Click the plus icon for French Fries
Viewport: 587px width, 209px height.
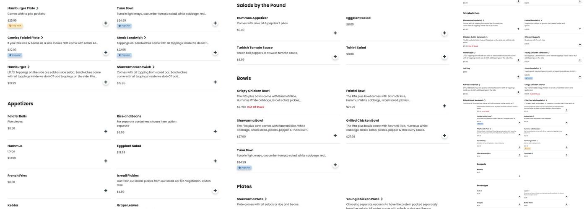(x=106, y=191)
